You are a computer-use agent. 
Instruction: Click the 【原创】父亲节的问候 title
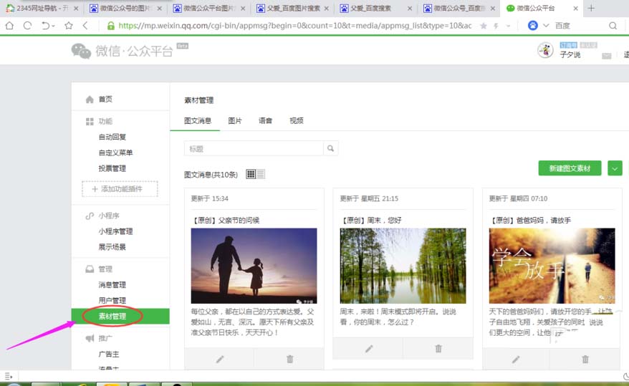(226, 220)
